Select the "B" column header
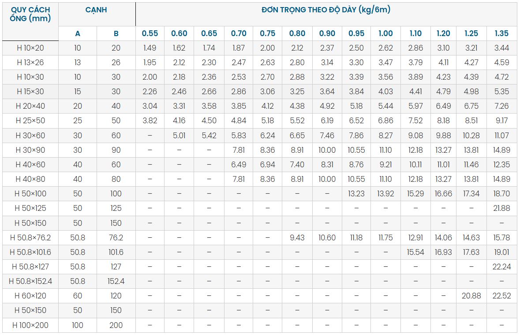520x335 pixels. pos(116,33)
